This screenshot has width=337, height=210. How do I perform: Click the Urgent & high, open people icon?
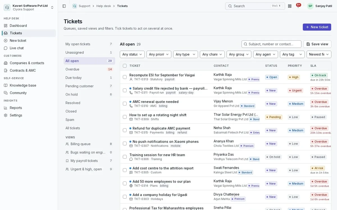(x=67, y=169)
